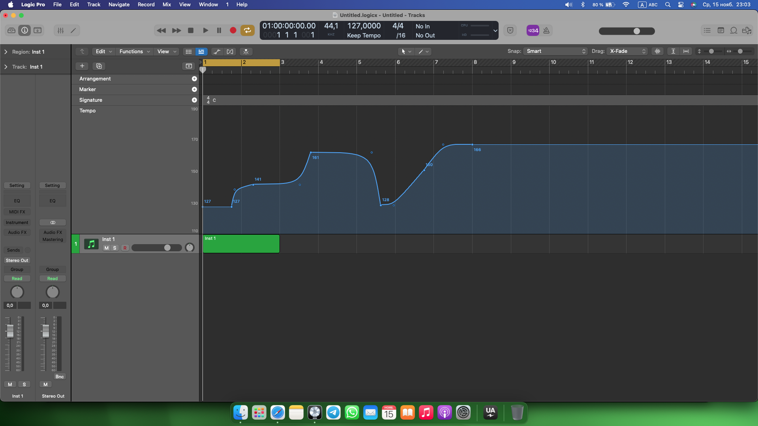Select the Inst 1 green region
758x426 pixels.
[x=241, y=244]
